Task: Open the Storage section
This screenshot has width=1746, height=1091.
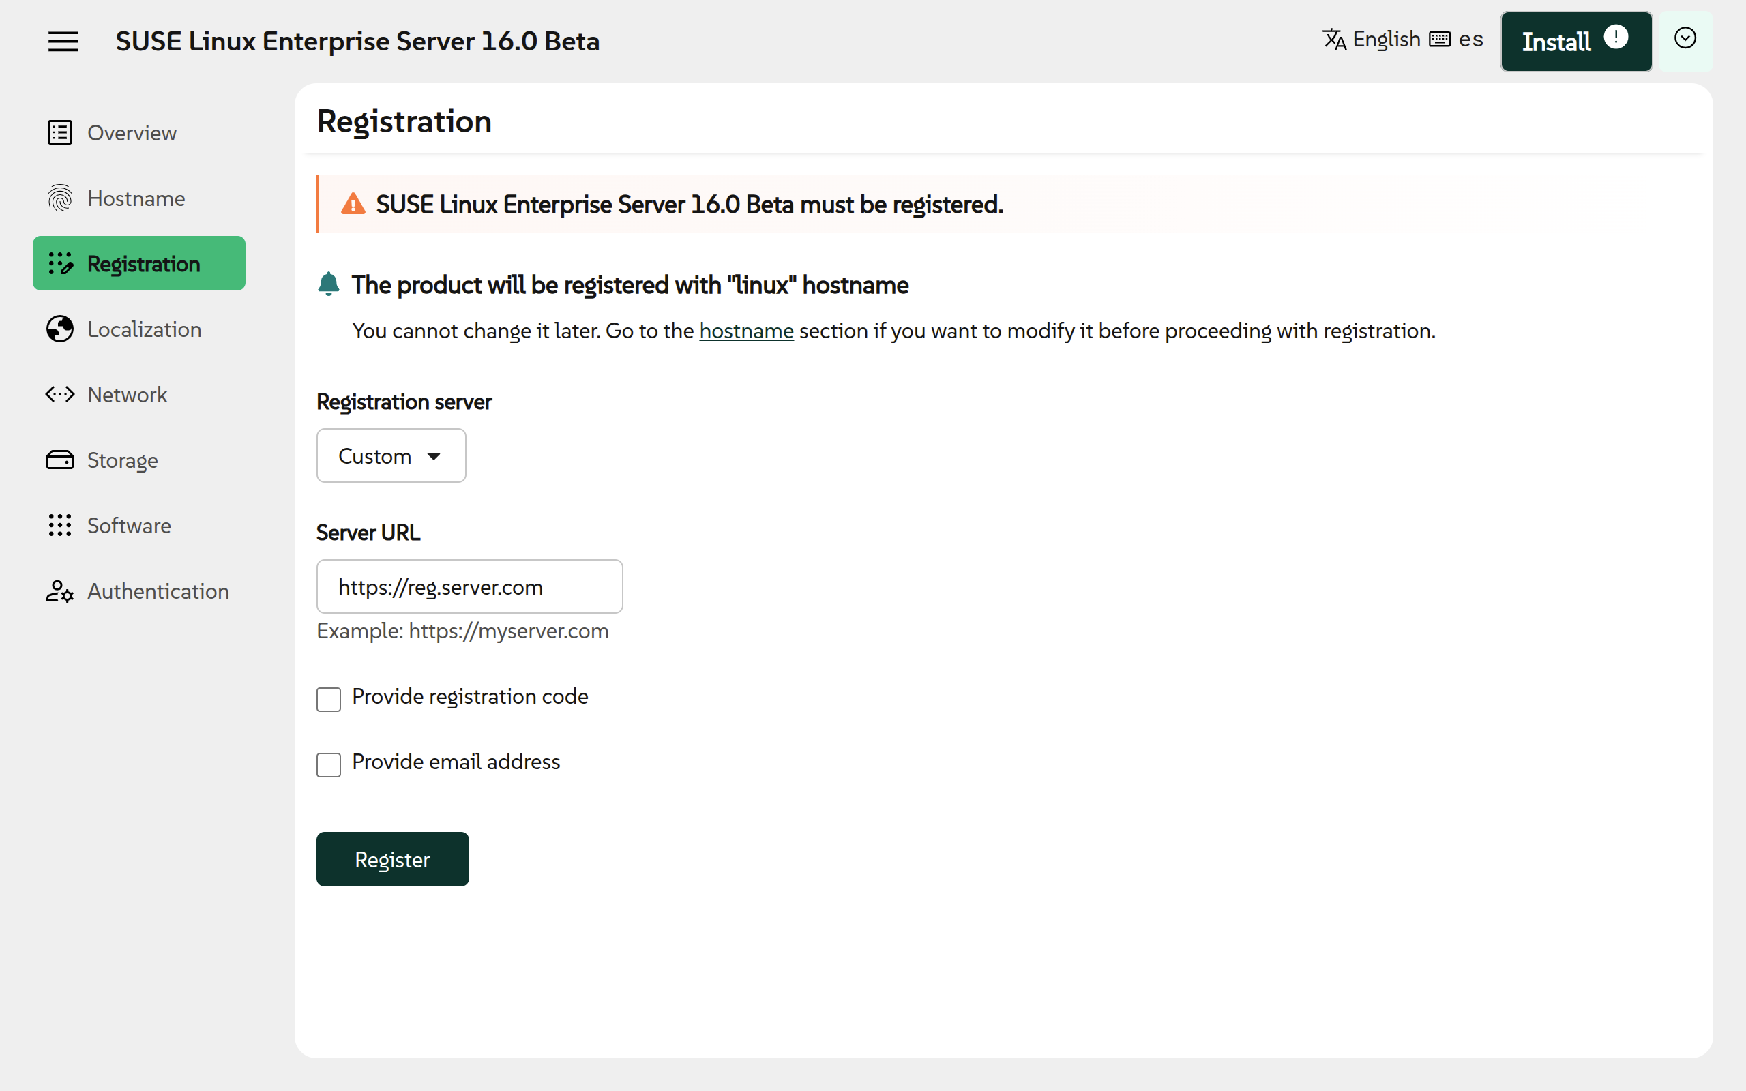Action: [138, 460]
